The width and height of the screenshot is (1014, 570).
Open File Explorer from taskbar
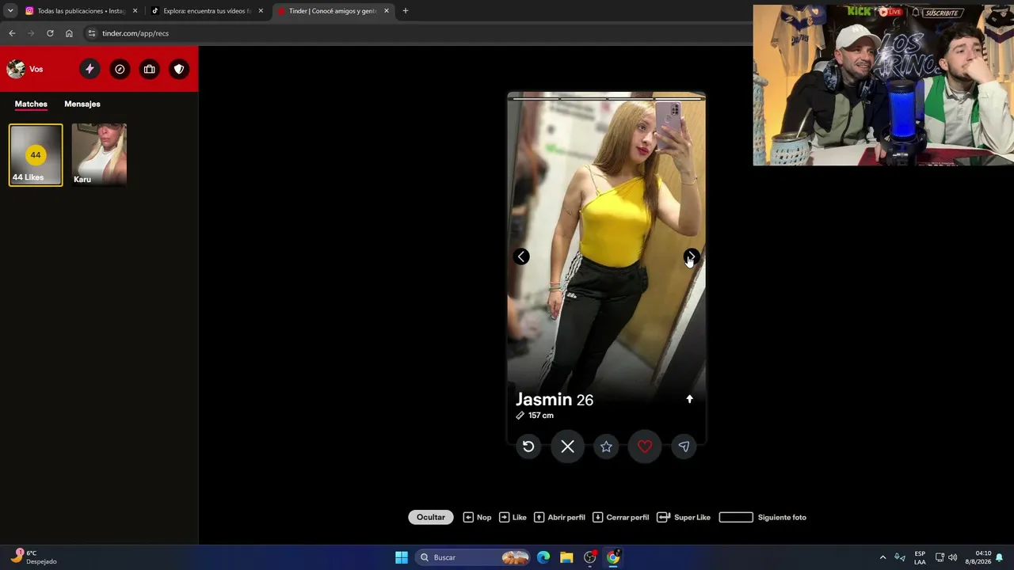(566, 557)
